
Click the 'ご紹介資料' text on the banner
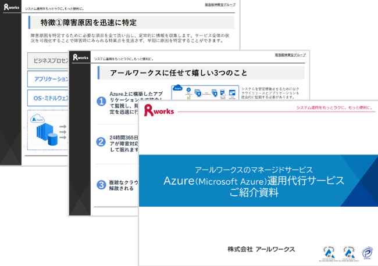(254, 192)
